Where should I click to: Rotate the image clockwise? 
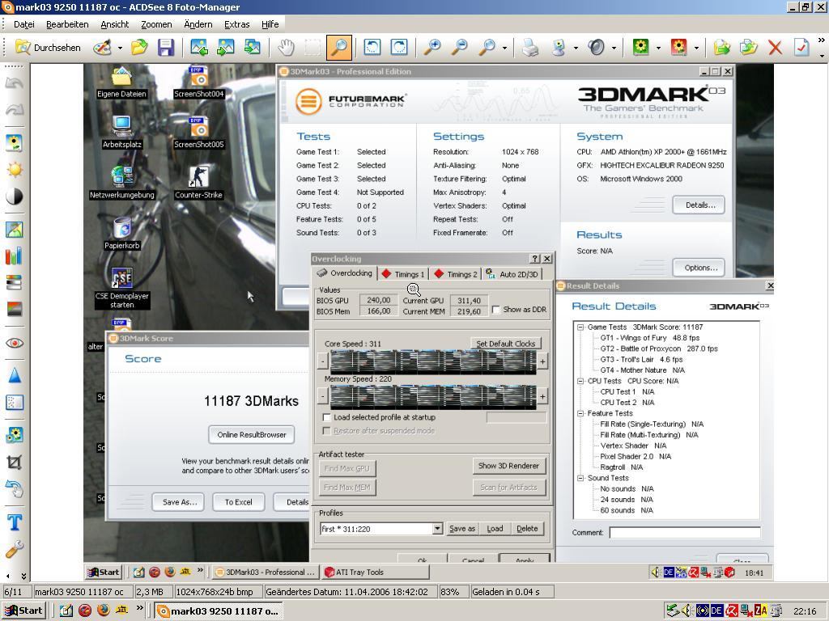pos(398,48)
